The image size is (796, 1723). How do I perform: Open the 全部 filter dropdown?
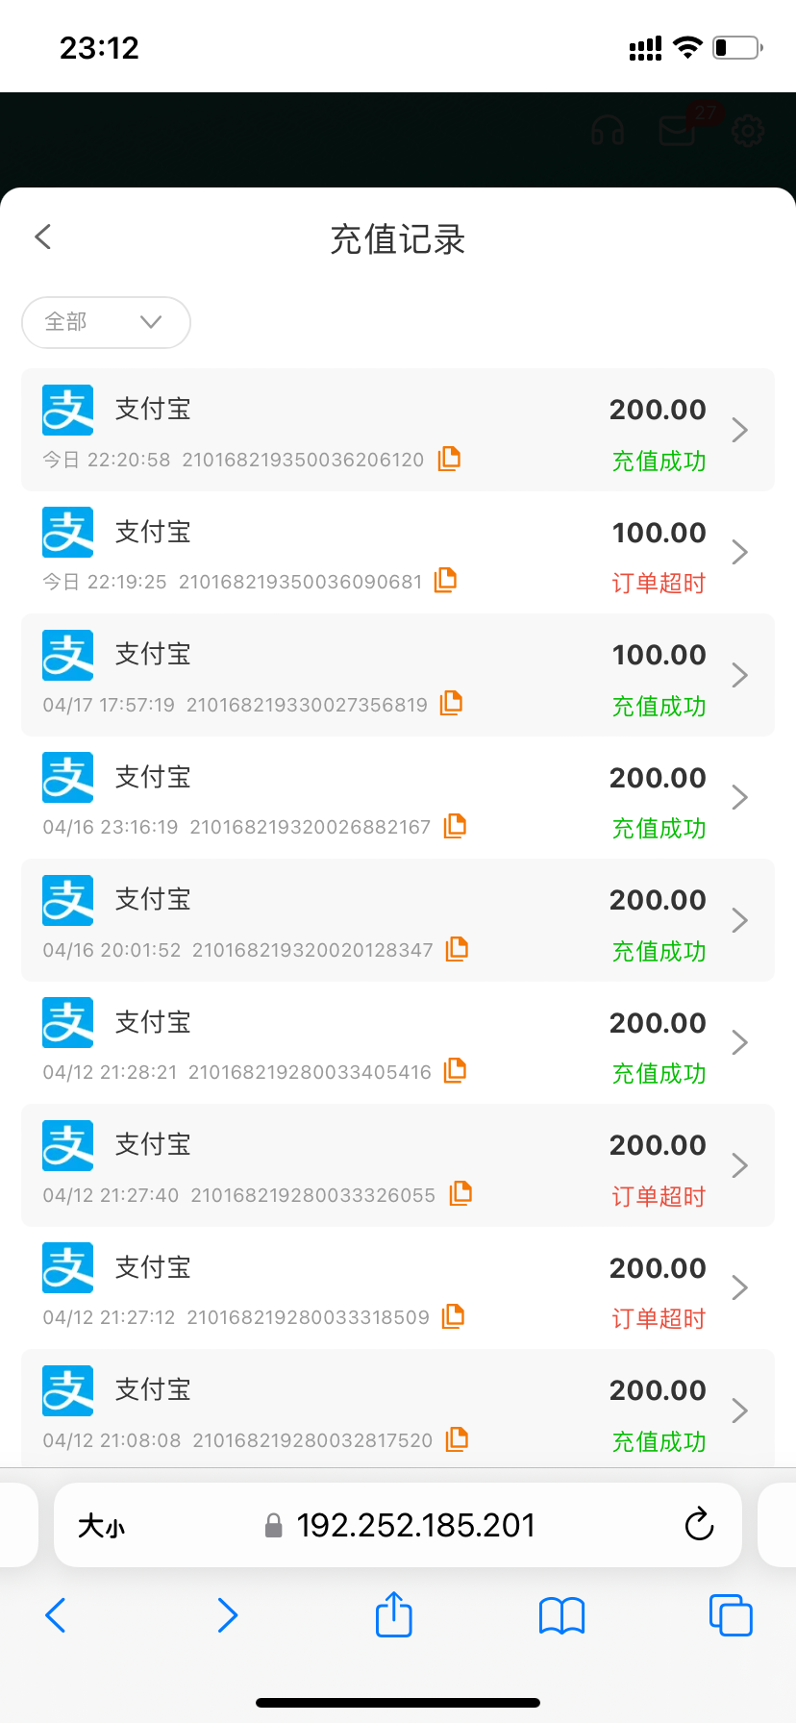(106, 322)
